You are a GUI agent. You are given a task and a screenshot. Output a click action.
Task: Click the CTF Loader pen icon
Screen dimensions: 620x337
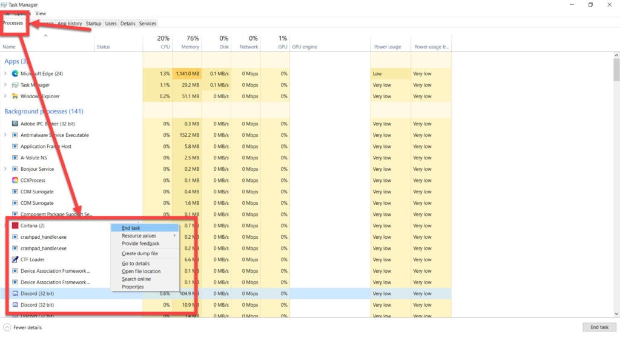pos(15,259)
